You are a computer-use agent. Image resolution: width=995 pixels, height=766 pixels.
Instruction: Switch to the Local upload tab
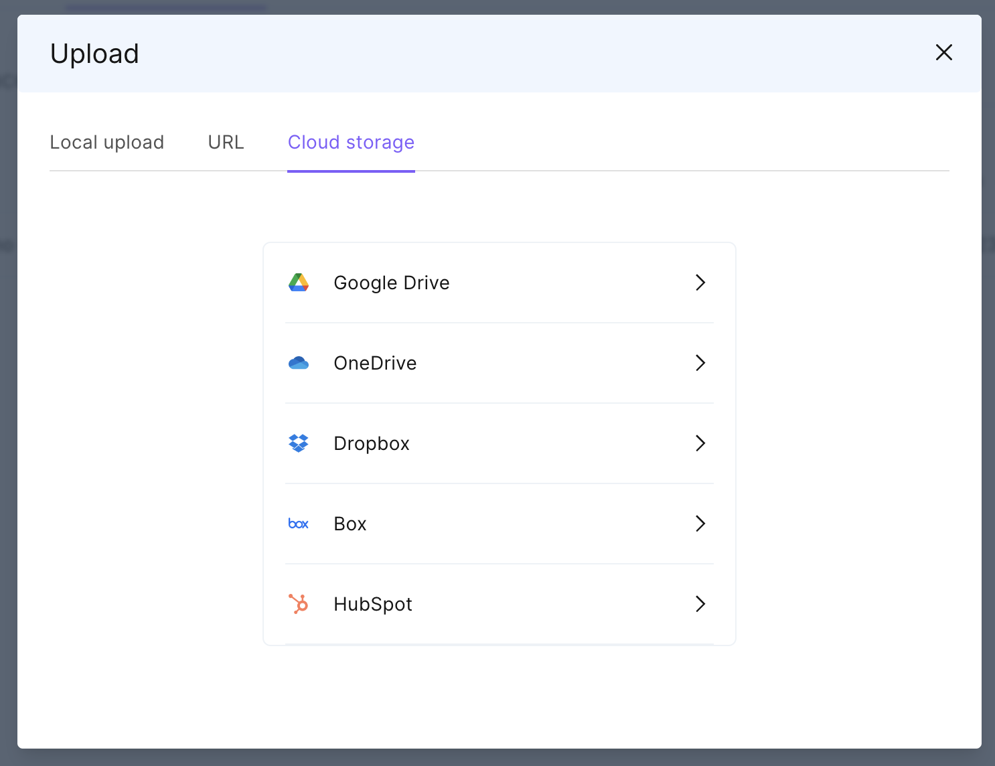(x=106, y=142)
